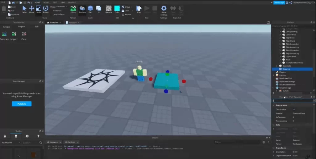
Task: Toggle the CastShadow checkbox
Action: (294, 109)
